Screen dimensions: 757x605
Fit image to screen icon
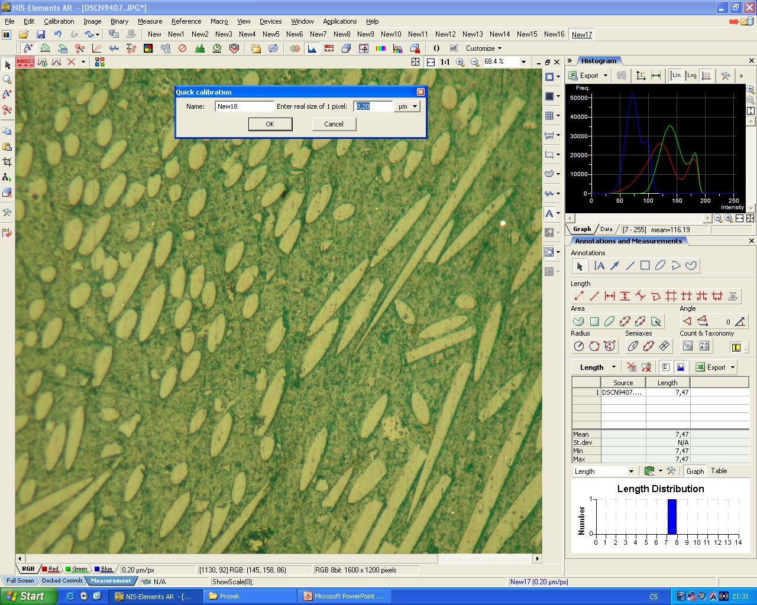click(x=416, y=62)
